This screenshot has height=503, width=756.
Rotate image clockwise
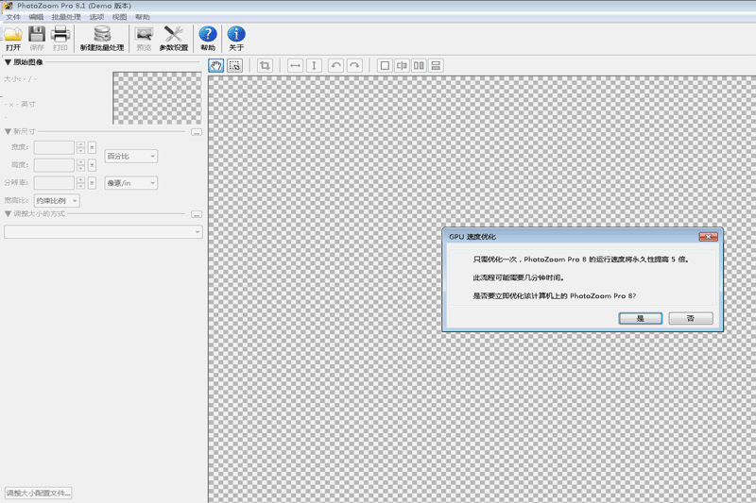click(354, 65)
